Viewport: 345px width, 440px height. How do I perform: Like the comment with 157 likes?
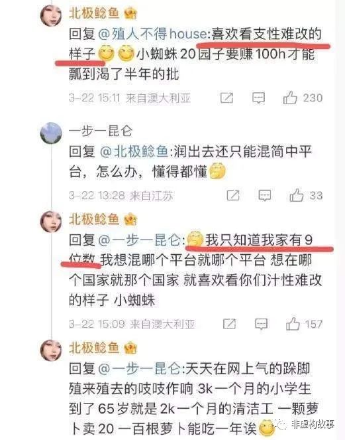pos(293,324)
